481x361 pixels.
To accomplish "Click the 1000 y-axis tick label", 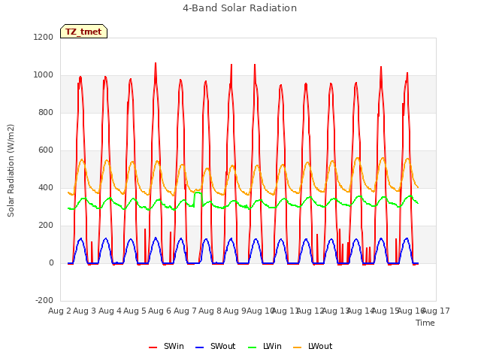I will 44,75.
